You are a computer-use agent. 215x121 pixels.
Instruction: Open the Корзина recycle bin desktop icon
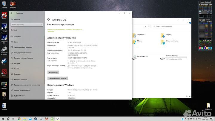(x=4, y=4)
